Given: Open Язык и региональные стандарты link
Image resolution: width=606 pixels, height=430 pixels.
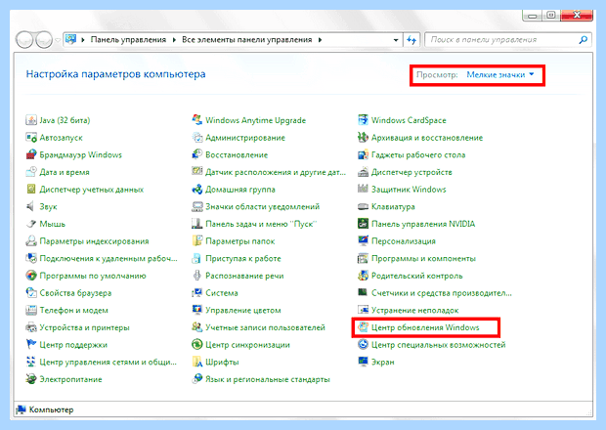Looking at the screenshot, I should (x=268, y=379).
